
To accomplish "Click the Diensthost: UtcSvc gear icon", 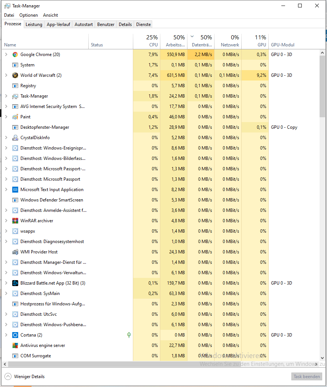I will (x=15, y=314).
